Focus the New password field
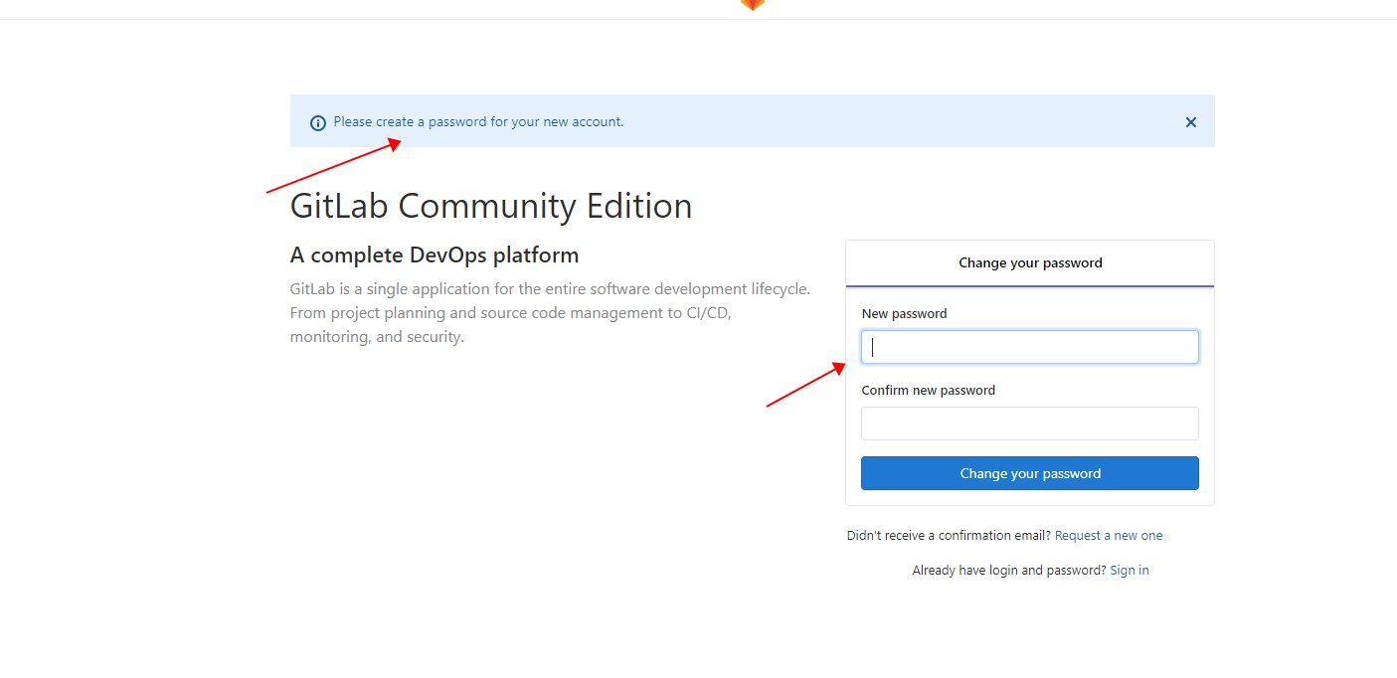 [x=1029, y=347]
